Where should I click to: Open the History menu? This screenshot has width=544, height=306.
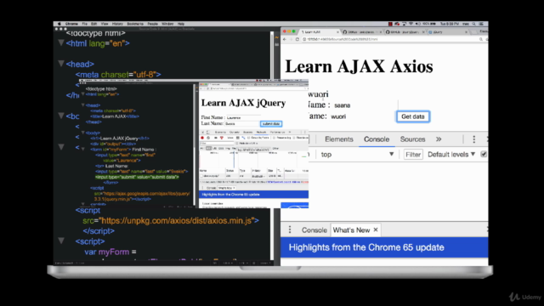tap(117, 24)
